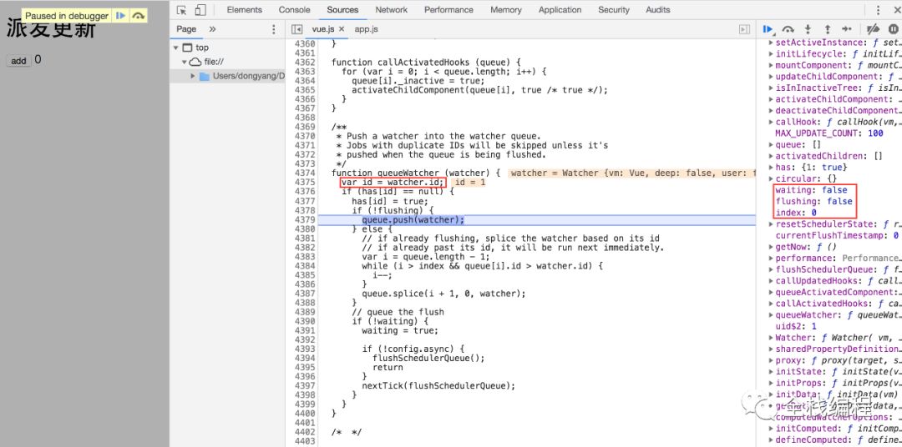Screen dimensions: 902x447
Task: Switch to the app.js file tab
Action: click(366, 28)
